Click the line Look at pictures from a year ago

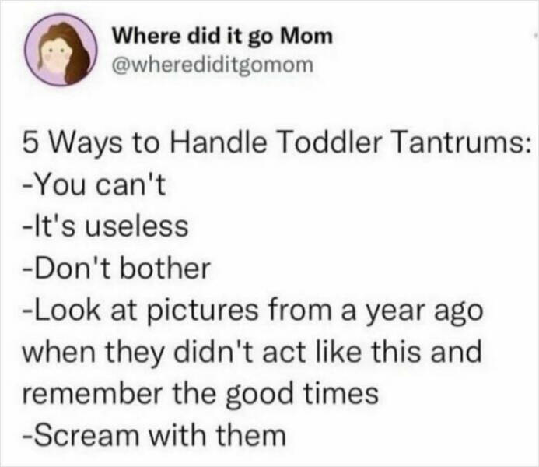pyautogui.click(x=253, y=311)
